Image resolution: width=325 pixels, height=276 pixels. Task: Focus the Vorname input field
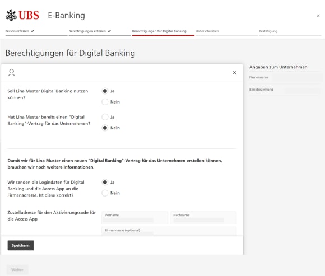point(134,218)
